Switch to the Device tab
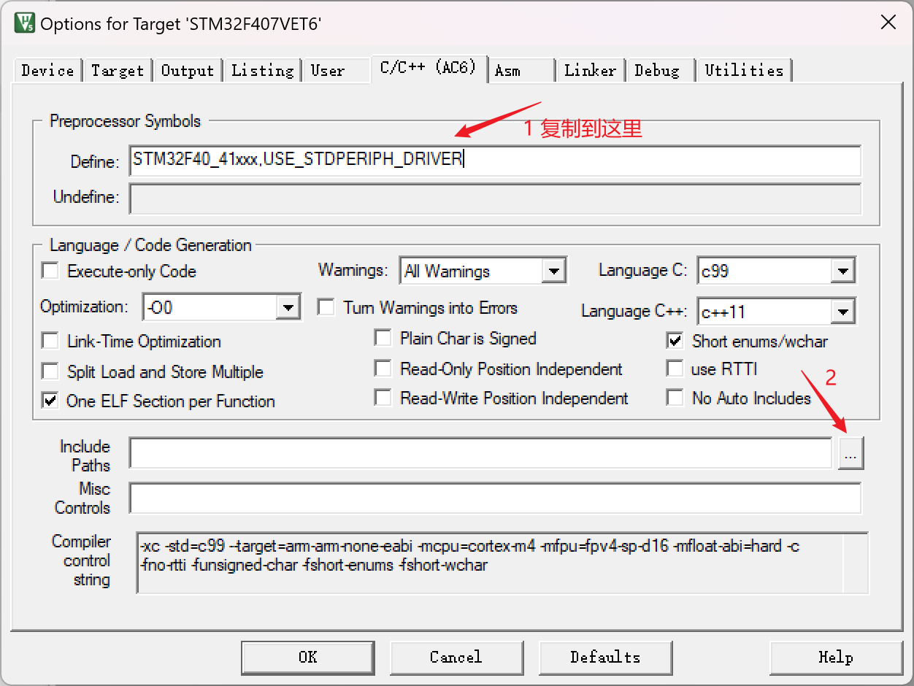The width and height of the screenshot is (914, 686). pos(47,70)
